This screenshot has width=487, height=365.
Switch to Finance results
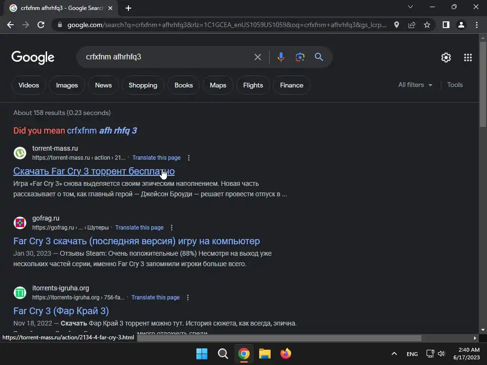(292, 85)
